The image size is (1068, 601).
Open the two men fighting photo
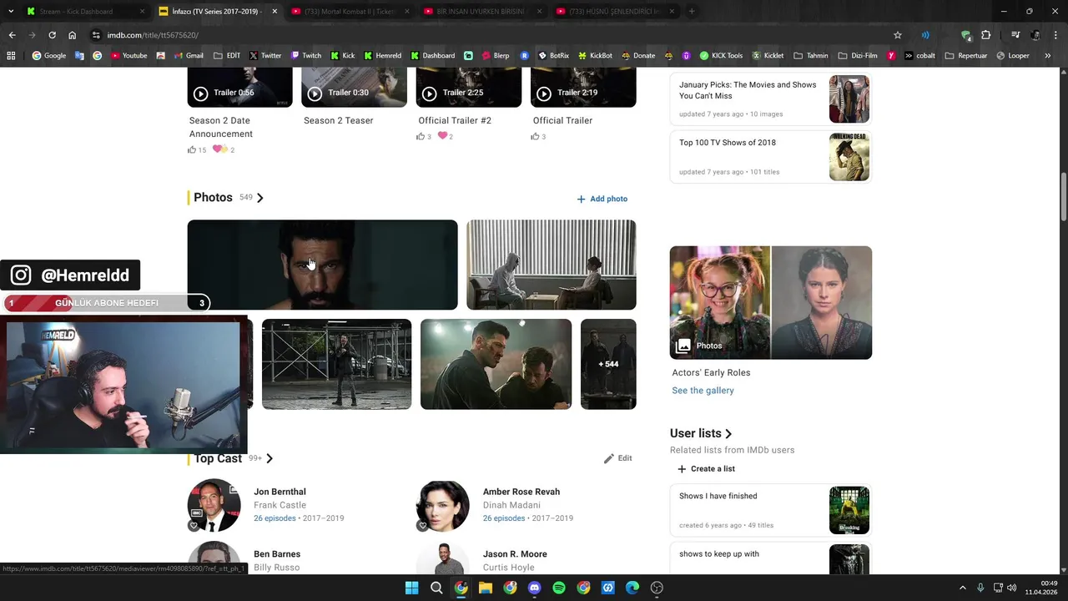tap(496, 364)
